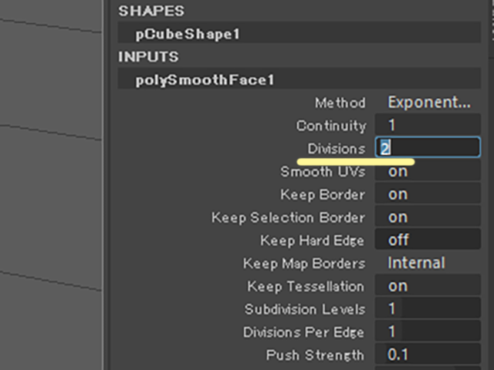Viewport: 494px width, 370px height.
Task: Select the Divisions attribute label
Action: point(337,149)
